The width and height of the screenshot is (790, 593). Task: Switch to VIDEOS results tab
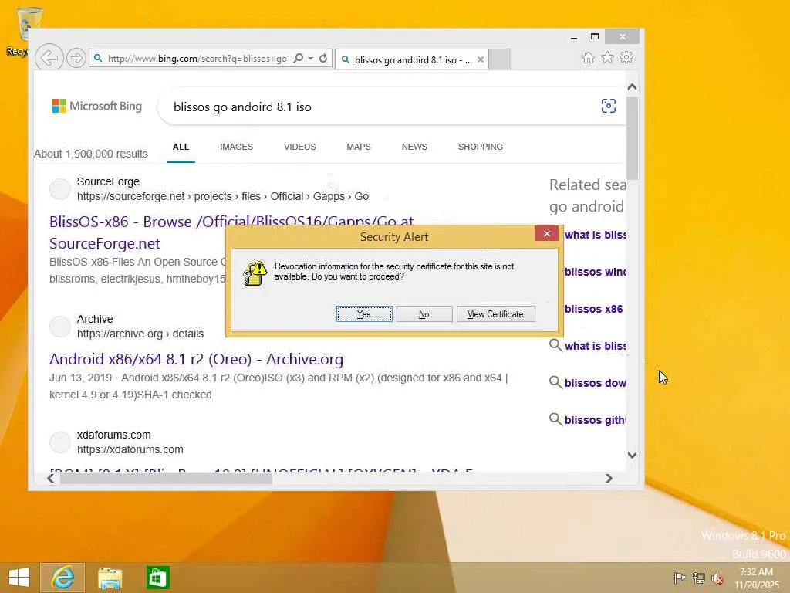coord(300,147)
